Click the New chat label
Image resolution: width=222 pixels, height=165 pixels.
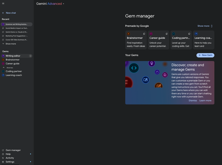point(11,13)
